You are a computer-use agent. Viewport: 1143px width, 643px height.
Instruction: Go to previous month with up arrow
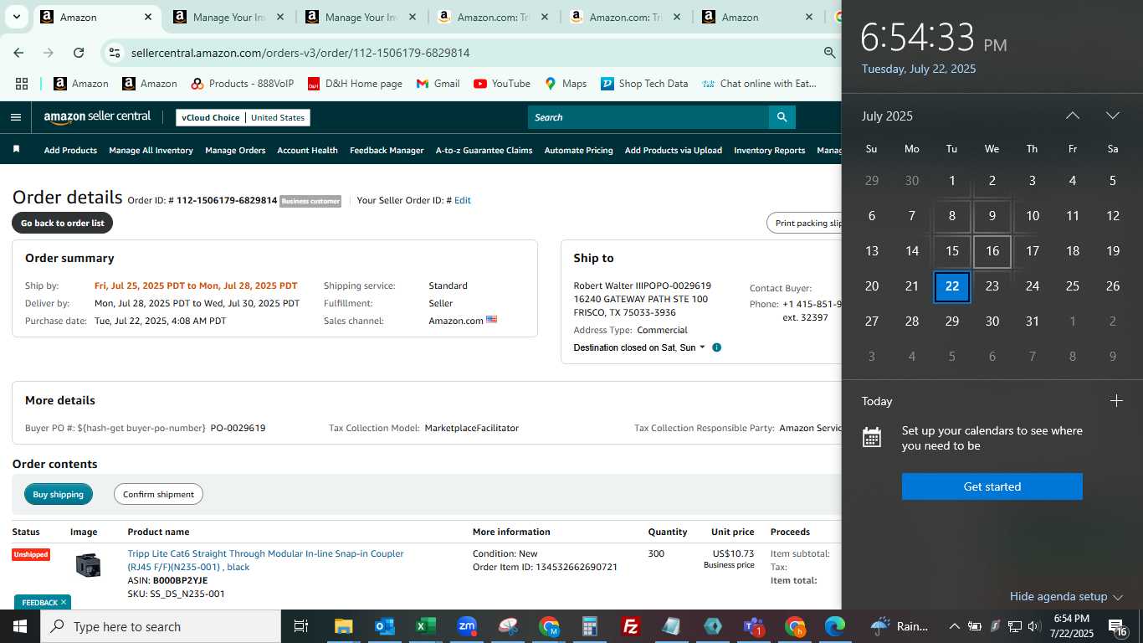point(1072,116)
